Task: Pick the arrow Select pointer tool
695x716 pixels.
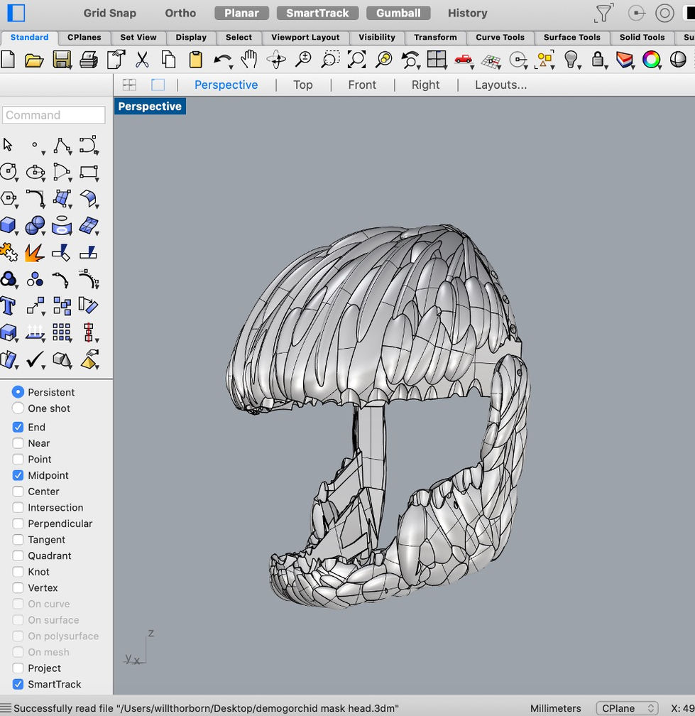Action: click(x=8, y=145)
